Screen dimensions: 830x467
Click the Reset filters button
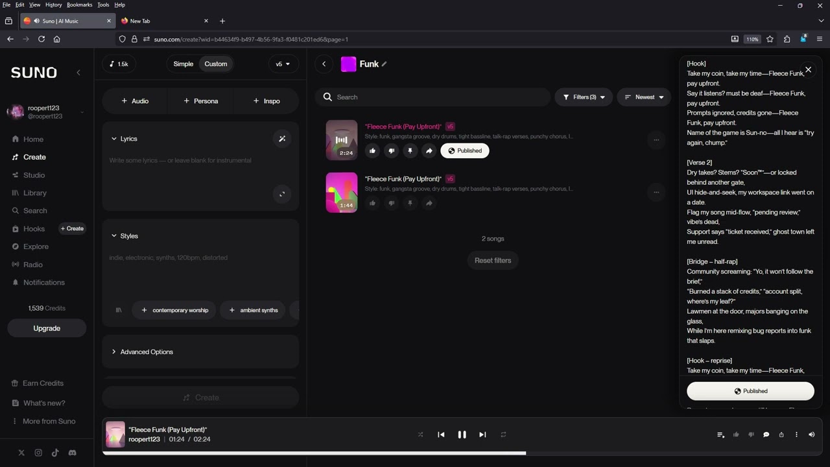pyautogui.click(x=493, y=261)
